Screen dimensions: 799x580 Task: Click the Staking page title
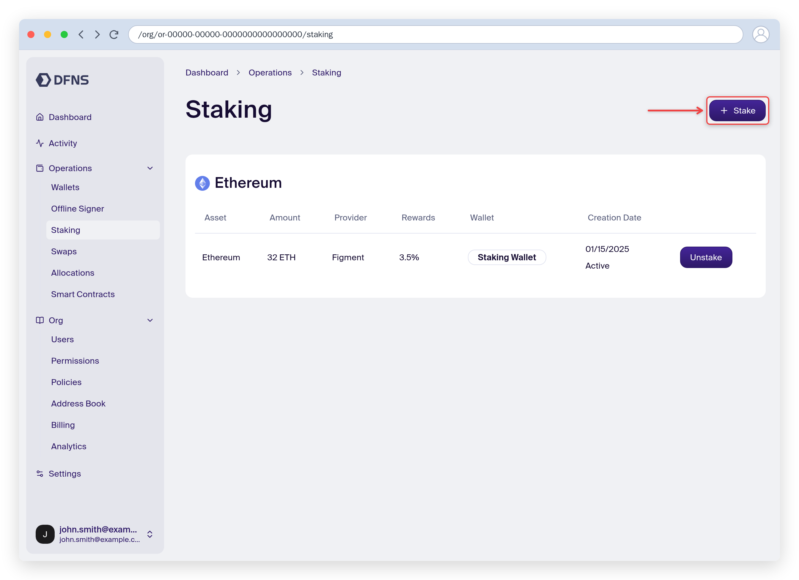point(229,110)
